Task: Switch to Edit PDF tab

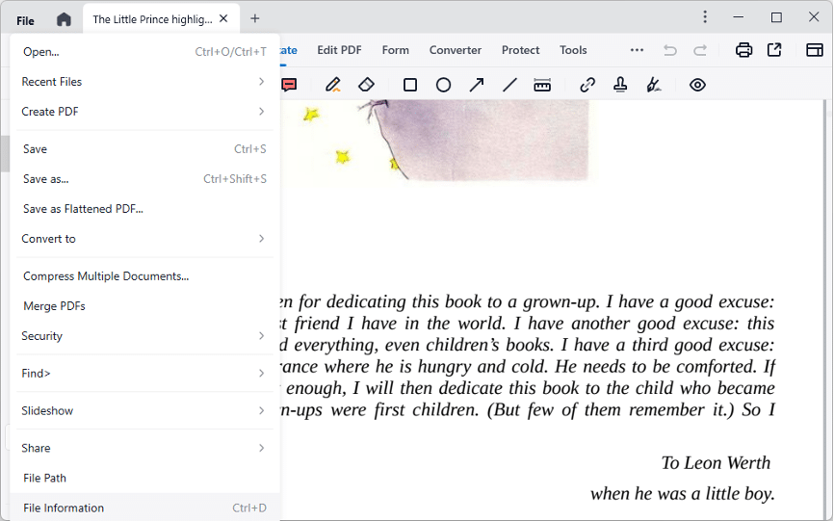Action: (x=339, y=50)
